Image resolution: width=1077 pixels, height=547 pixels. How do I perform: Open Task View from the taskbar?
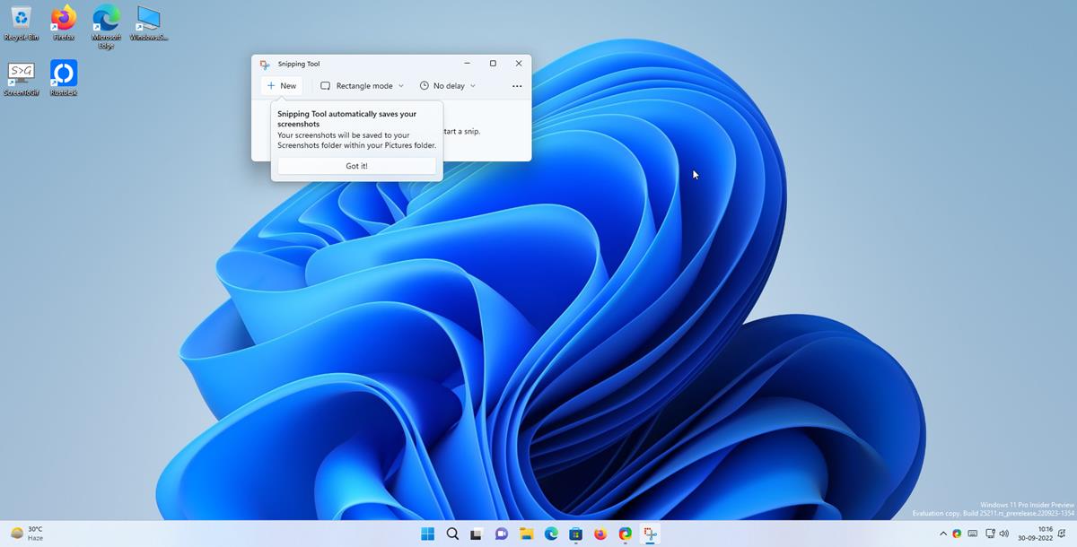(477, 534)
